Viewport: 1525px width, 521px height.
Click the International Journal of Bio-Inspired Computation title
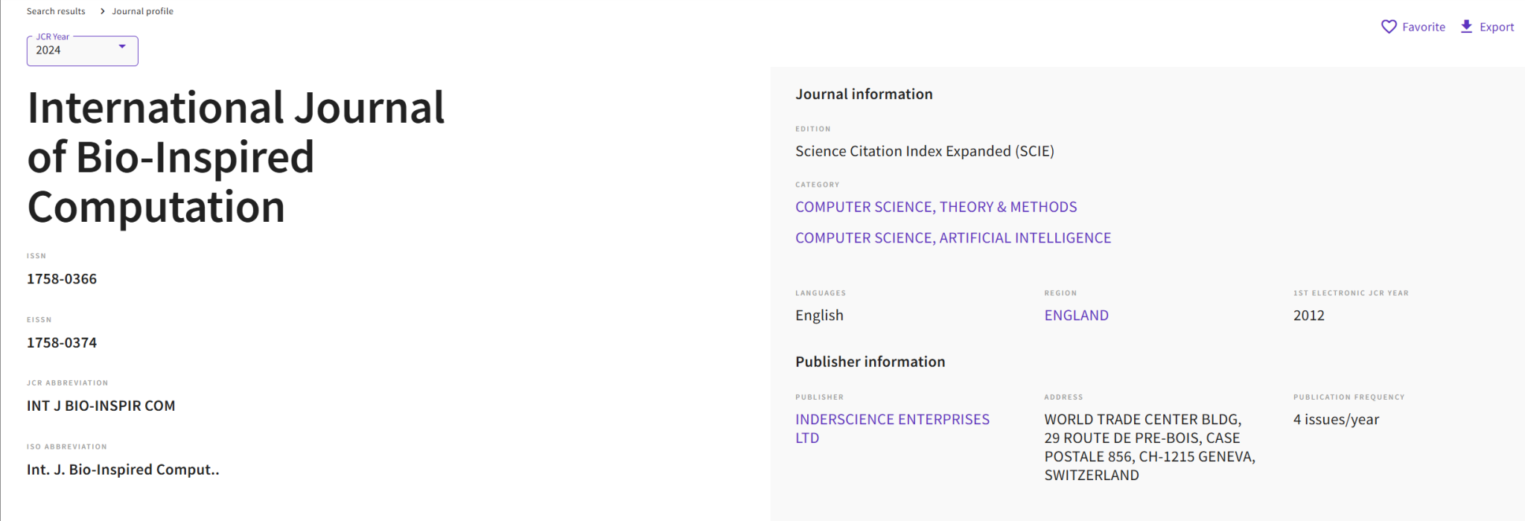236,157
